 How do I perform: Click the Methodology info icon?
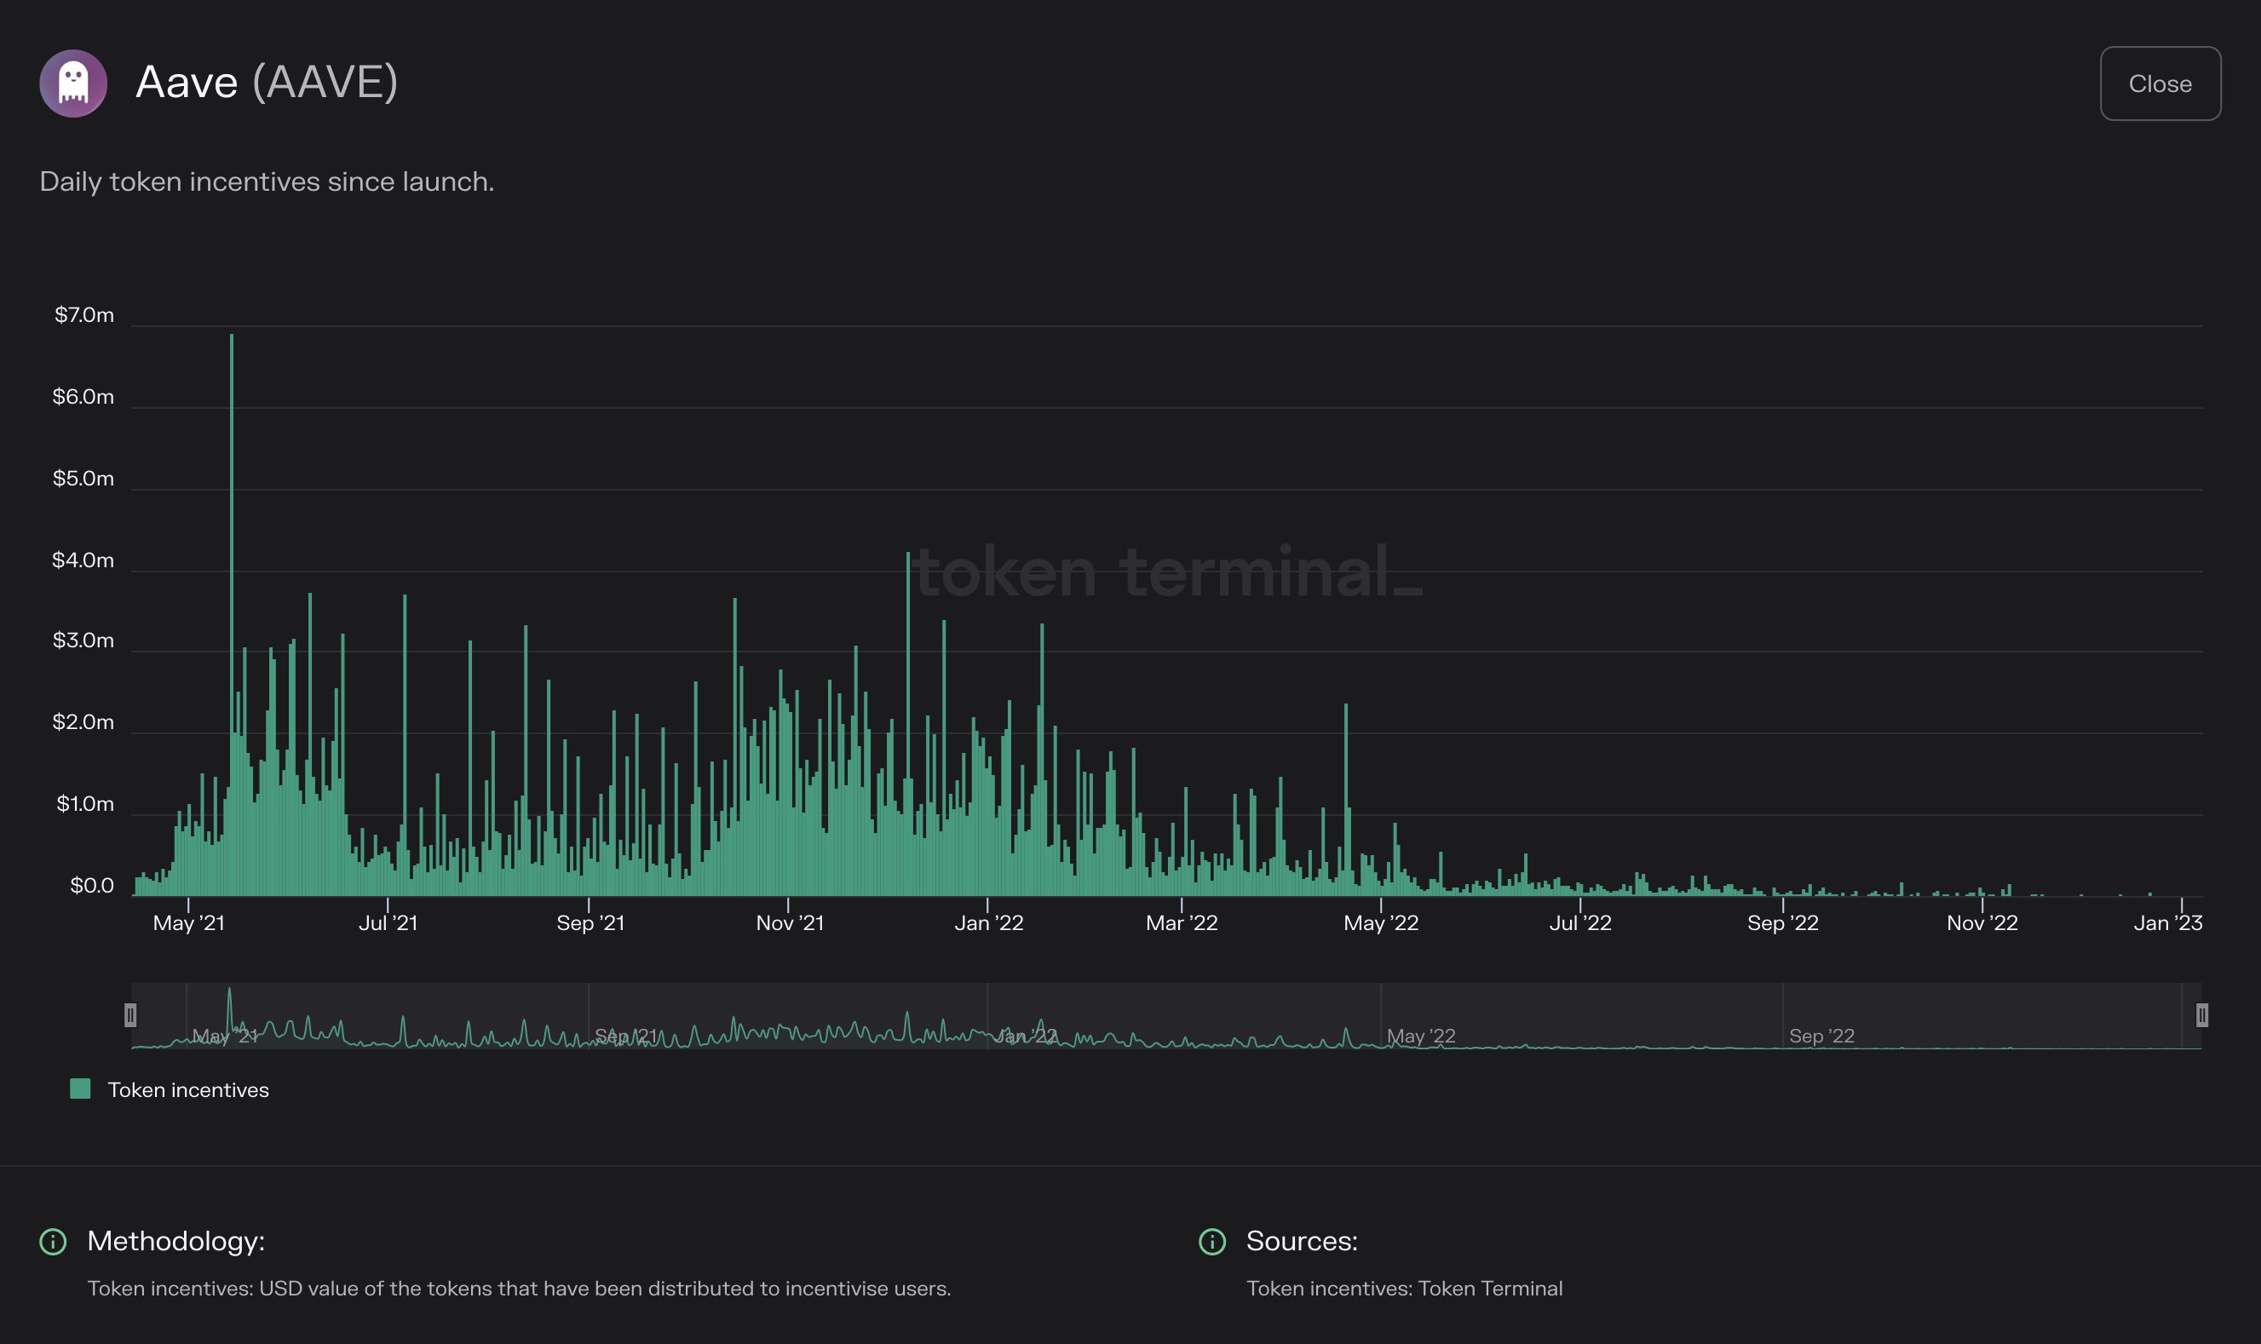tap(54, 1242)
